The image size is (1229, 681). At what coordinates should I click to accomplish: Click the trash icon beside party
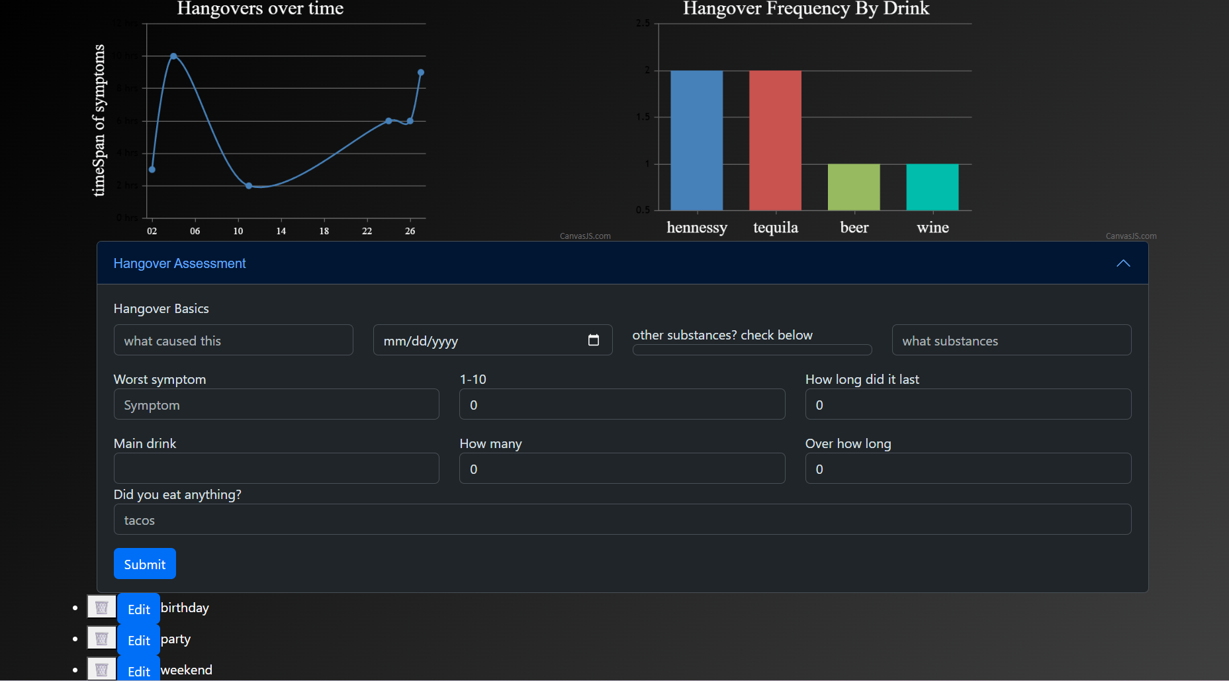tap(101, 639)
